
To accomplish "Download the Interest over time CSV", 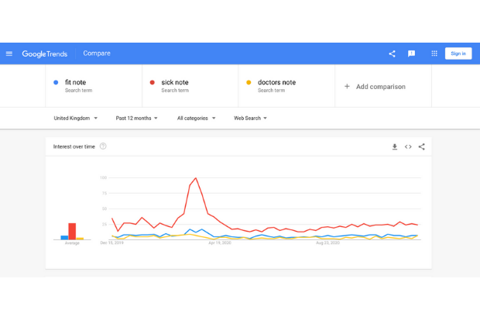I will (395, 146).
